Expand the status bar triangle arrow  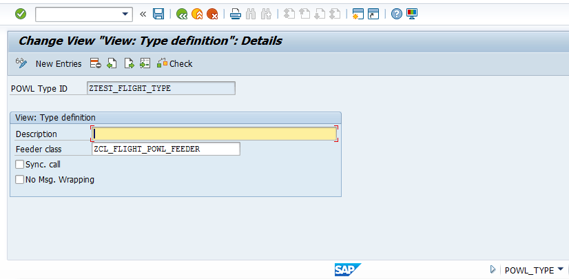click(x=493, y=269)
